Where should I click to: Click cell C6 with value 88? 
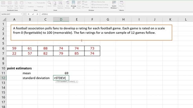click(46, 48)
